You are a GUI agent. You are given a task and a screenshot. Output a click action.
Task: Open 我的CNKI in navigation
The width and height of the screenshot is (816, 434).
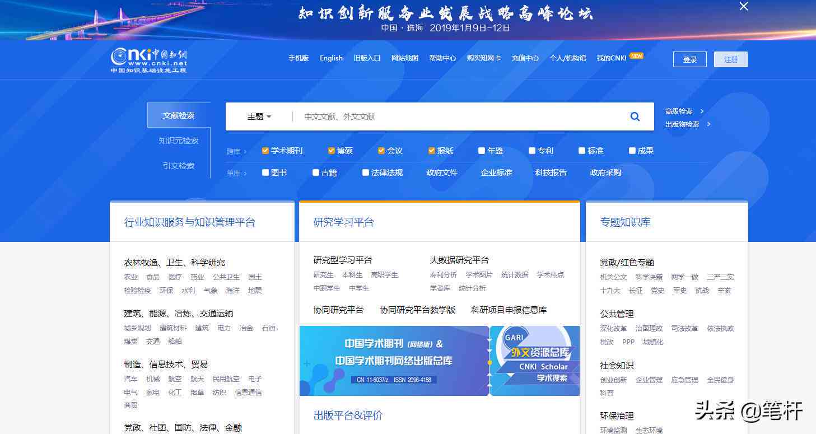(612, 58)
